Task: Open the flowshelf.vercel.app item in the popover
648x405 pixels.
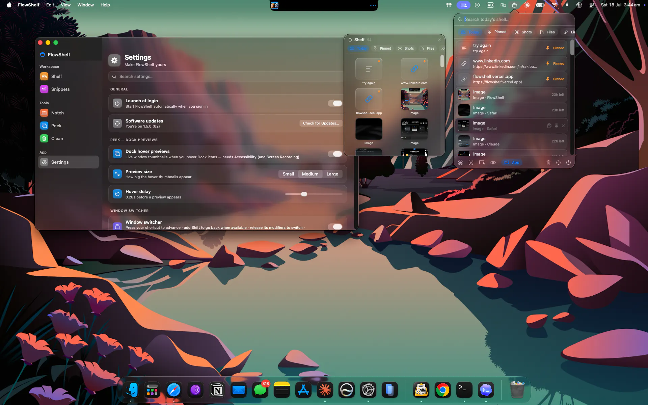Action: click(x=511, y=79)
